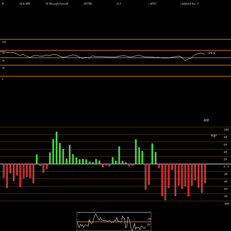This screenshot has height=231, width=231.
Task: Click the 50 label on RSI axis
Action: click(x=3, y=61)
